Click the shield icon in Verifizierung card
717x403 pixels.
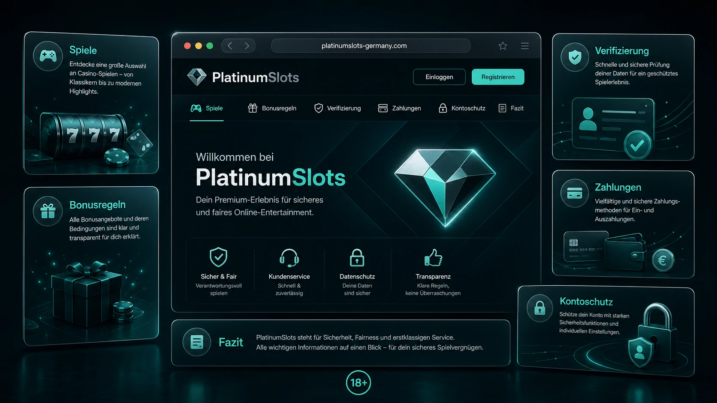pyautogui.click(x=575, y=57)
